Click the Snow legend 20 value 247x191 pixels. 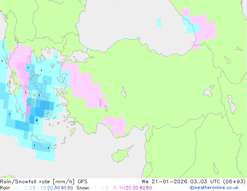click(129, 188)
